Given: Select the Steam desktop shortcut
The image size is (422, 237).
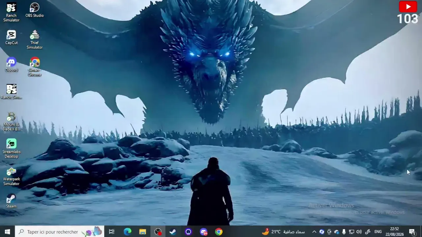Looking at the screenshot, I should (11, 201).
